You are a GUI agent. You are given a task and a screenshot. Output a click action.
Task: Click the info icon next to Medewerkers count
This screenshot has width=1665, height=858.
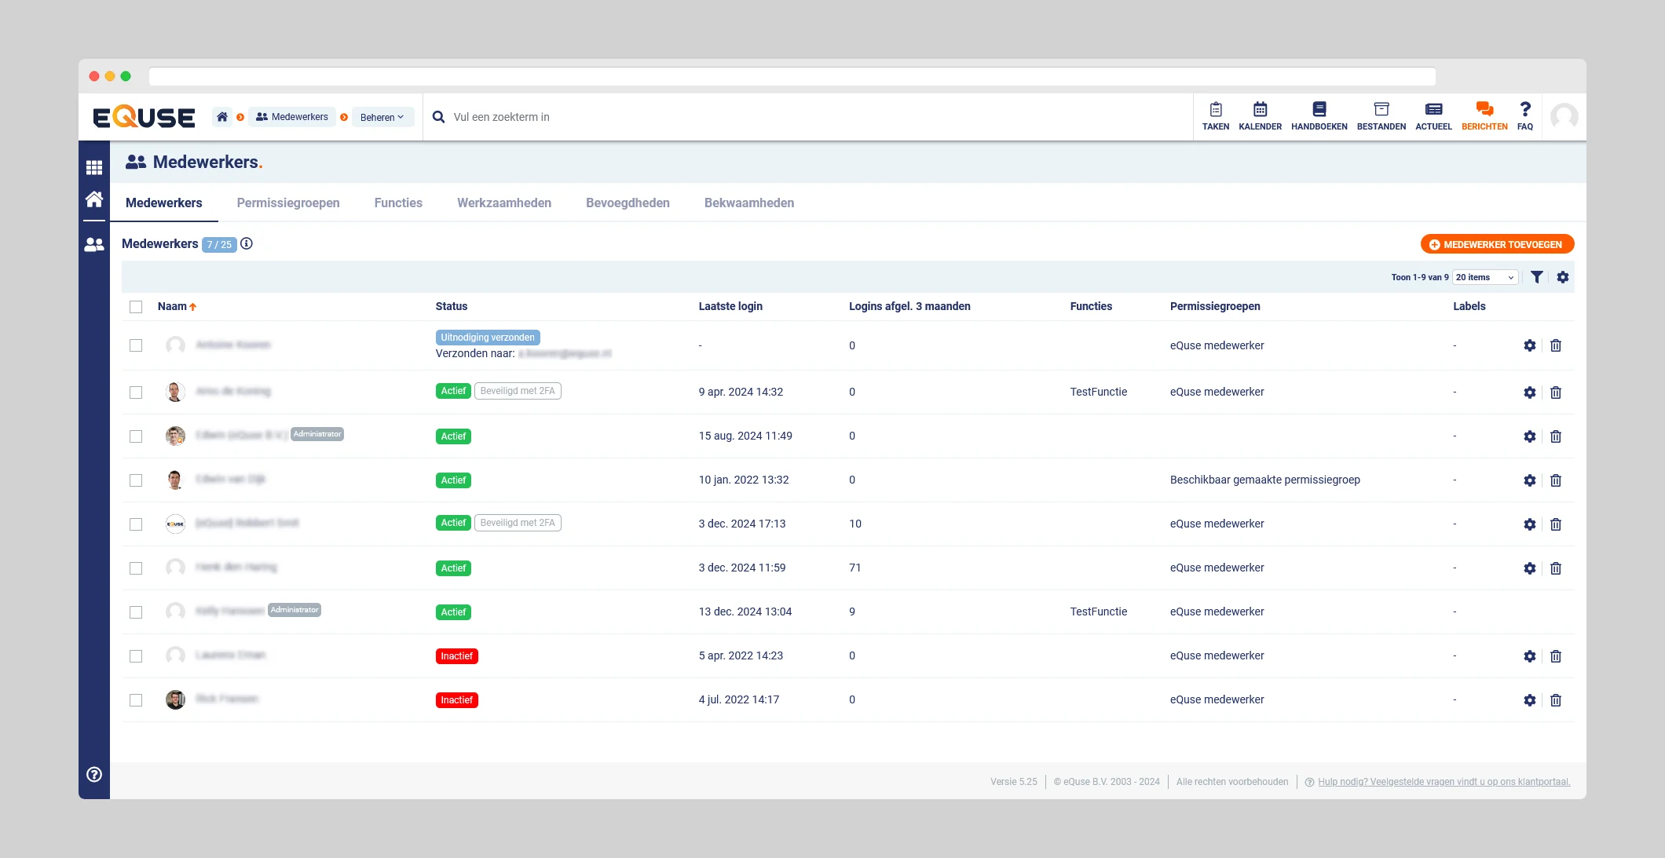247,243
